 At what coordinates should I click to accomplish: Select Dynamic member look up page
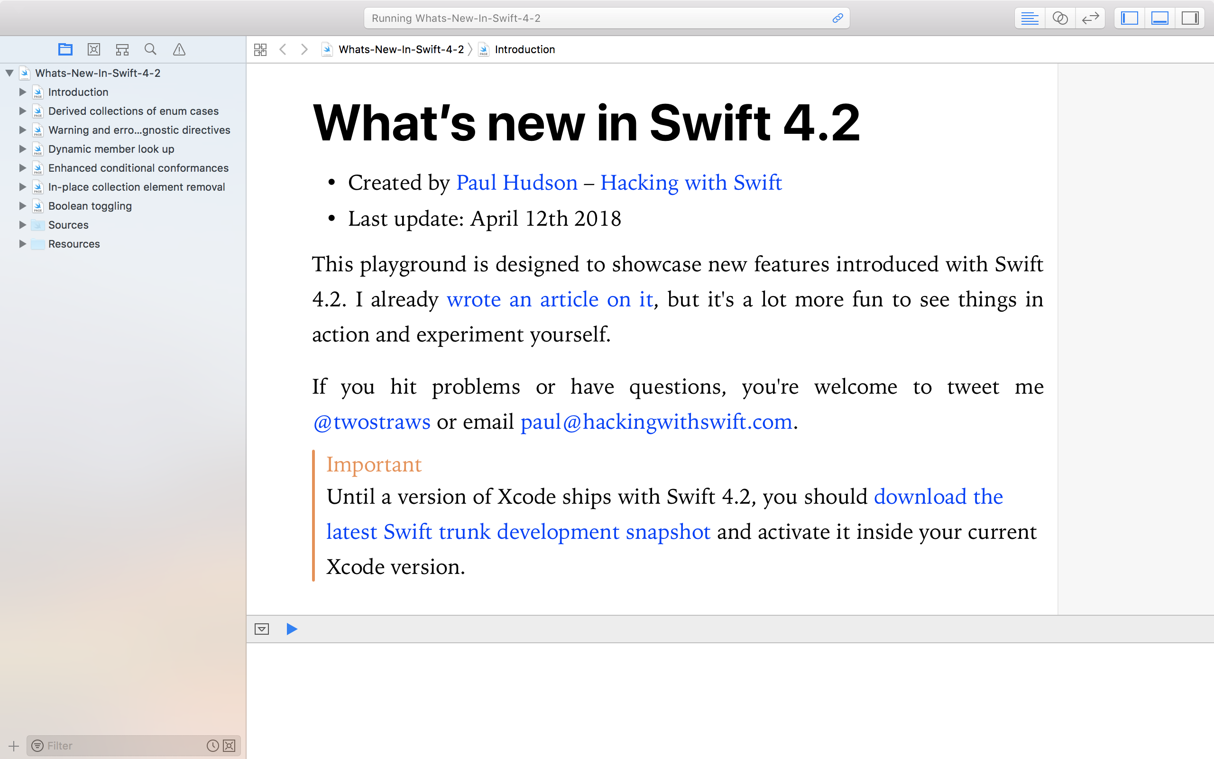pyautogui.click(x=111, y=149)
